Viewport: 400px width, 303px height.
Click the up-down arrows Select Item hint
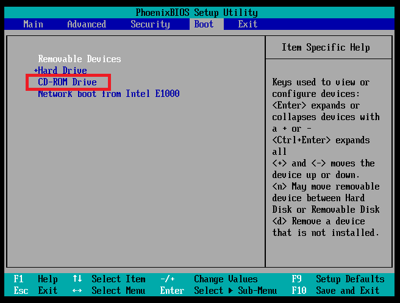click(109, 279)
